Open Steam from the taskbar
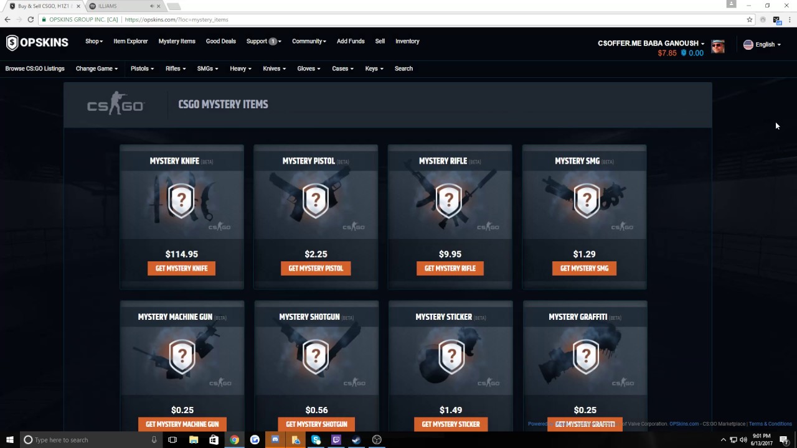The width and height of the screenshot is (797, 448). point(356,439)
